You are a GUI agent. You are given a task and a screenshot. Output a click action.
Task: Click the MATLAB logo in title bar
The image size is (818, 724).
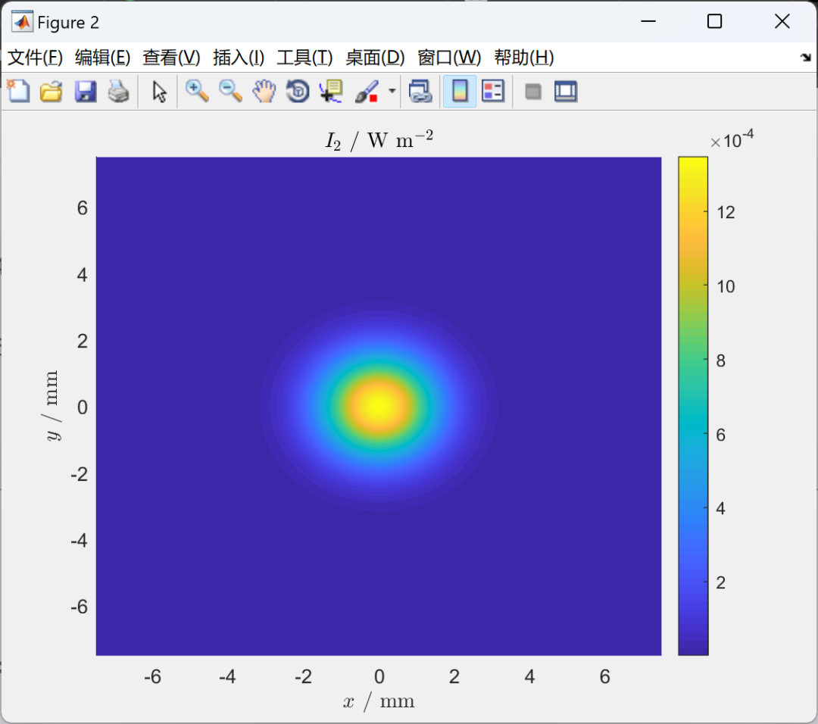pos(22,22)
